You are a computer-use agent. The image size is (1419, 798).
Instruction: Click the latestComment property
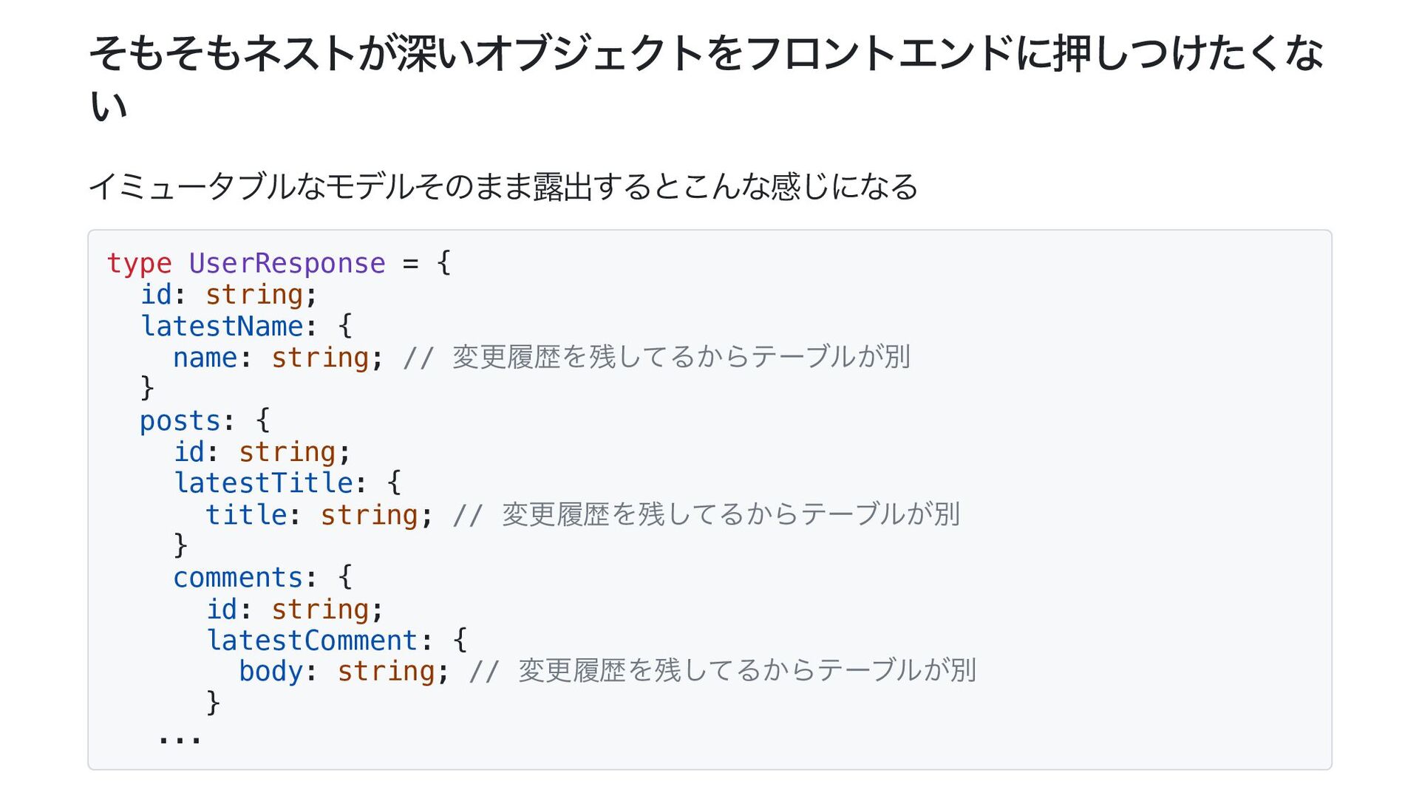pos(312,640)
